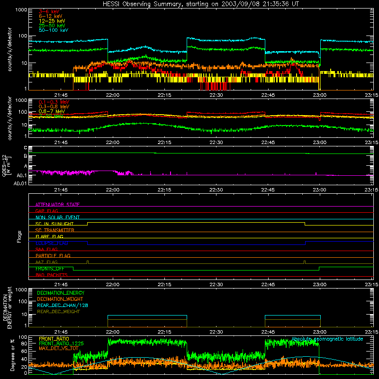Select the green 25-50 keV legend label
Image resolution: width=379 pixels, height=379 pixels.
[52, 26]
